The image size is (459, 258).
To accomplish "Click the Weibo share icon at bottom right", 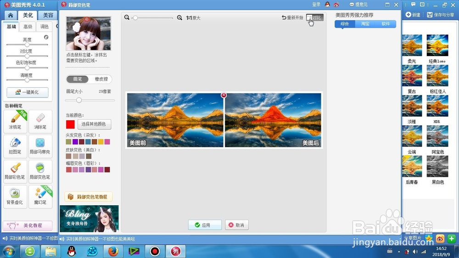I will coord(440,239).
